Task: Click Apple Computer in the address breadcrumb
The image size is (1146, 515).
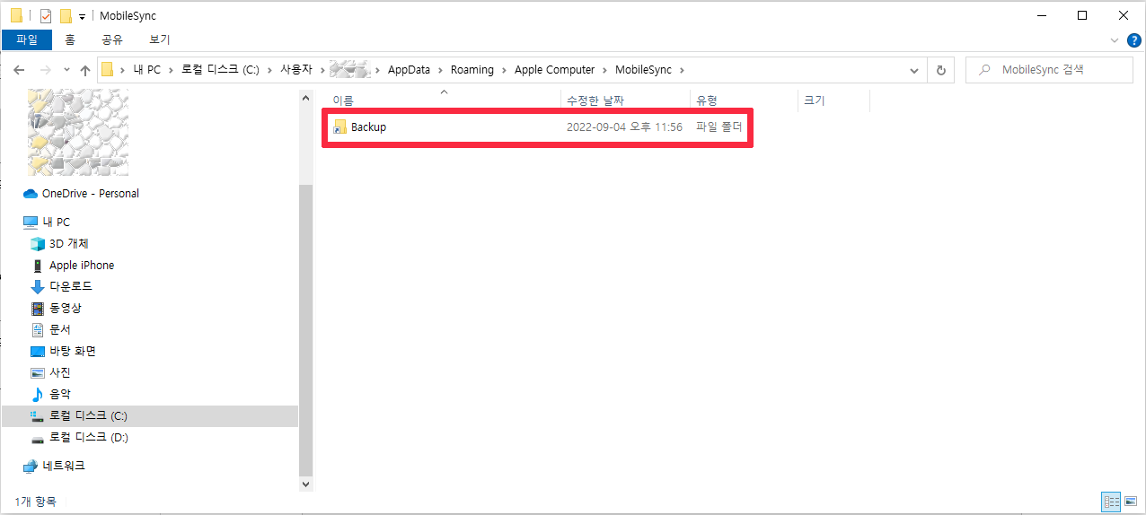Action: [x=554, y=70]
